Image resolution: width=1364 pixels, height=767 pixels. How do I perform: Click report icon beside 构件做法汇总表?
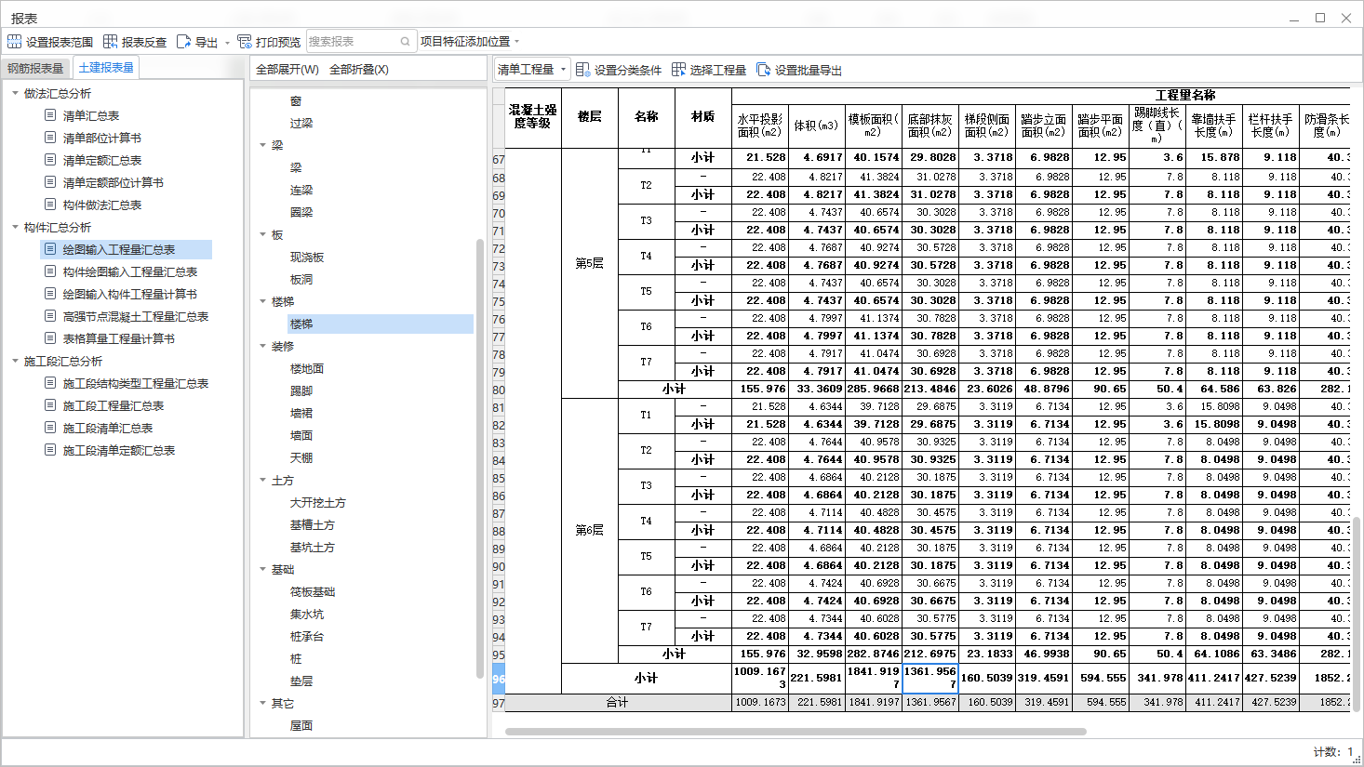[50, 205]
